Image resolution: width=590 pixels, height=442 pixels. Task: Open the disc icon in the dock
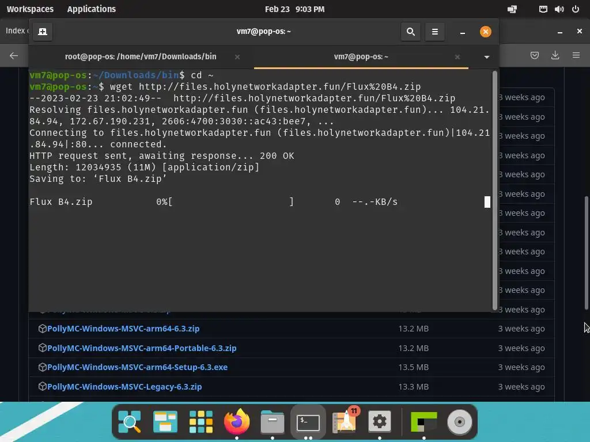tap(459, 422)
